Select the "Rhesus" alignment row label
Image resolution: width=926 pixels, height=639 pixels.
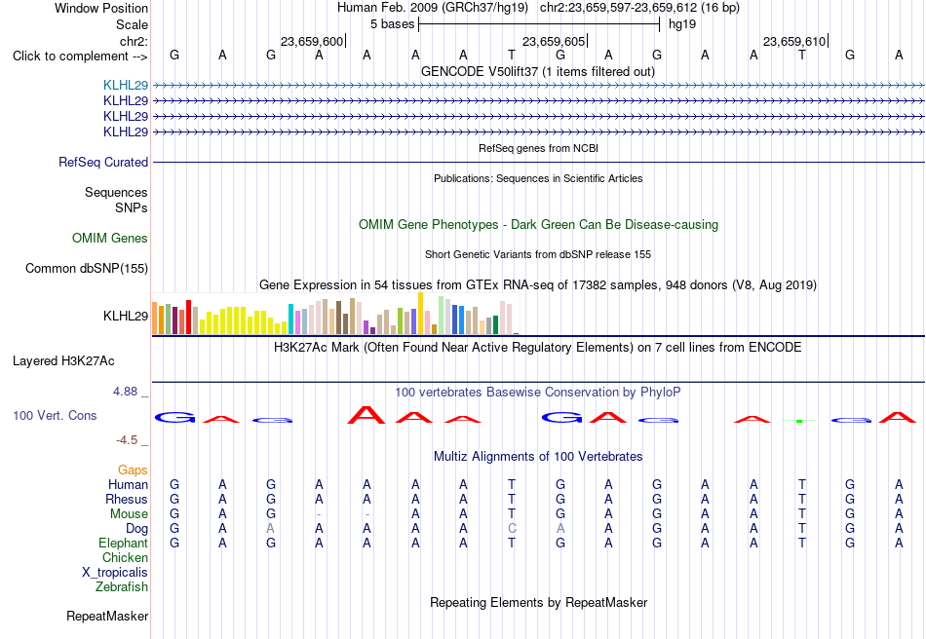coord(127,500)
